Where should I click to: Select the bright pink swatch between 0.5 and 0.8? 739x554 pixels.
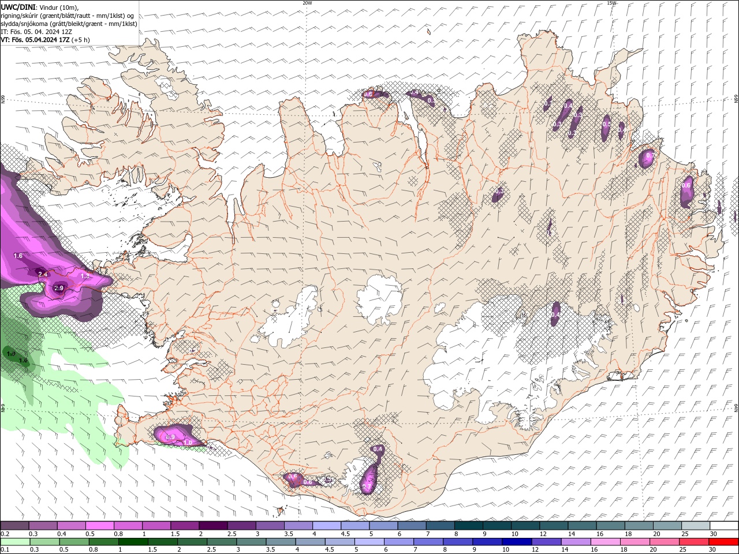[99, 526]
